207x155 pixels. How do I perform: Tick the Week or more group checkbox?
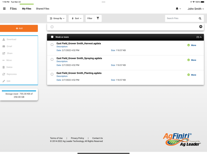[x=52, y=37]
